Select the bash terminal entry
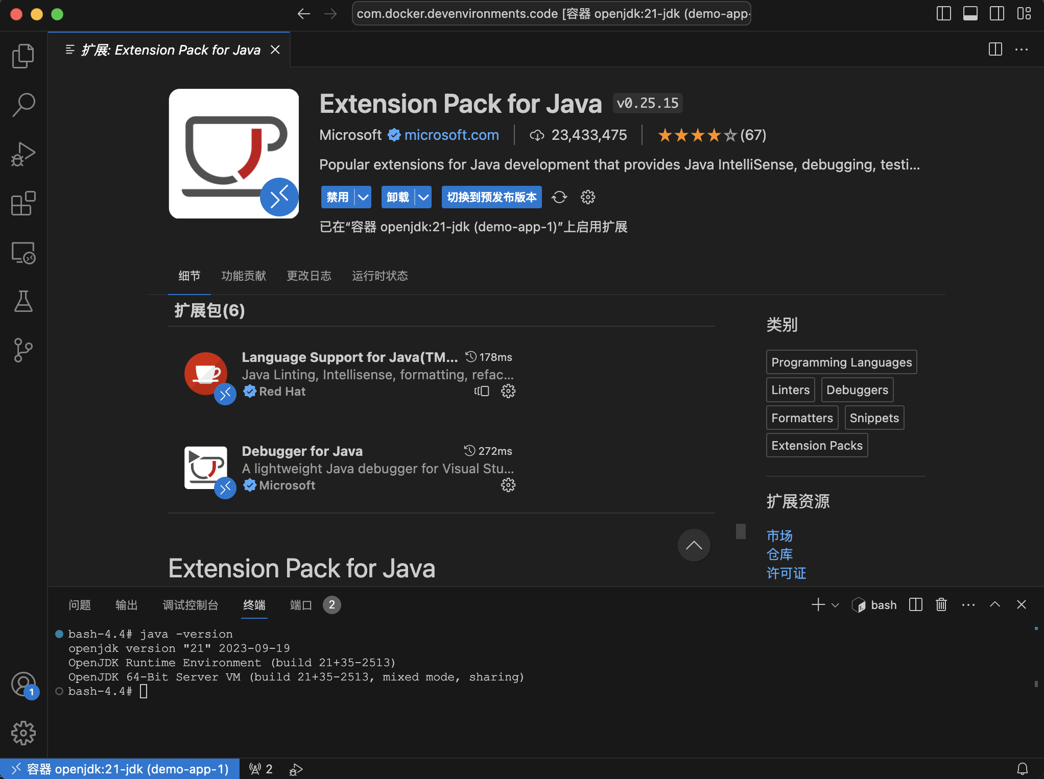 pos(874,605)
